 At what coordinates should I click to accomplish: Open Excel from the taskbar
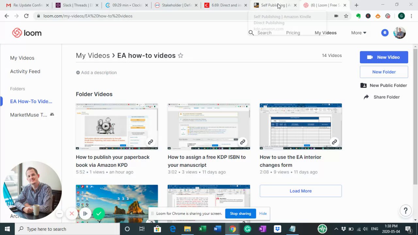(202, 229)
